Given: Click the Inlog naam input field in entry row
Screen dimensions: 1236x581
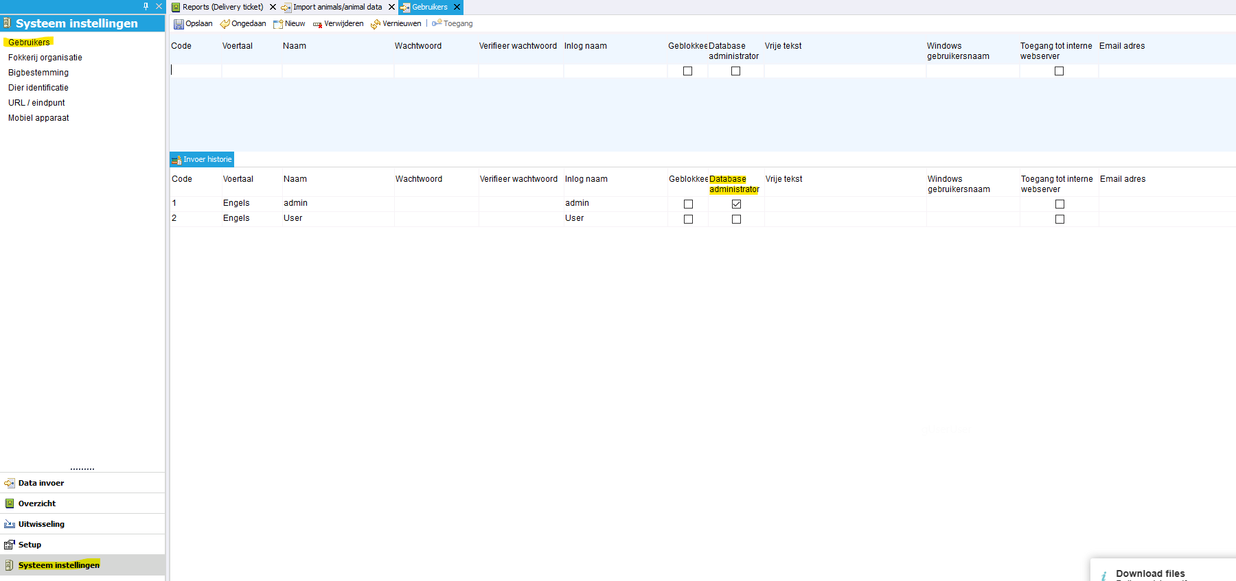Looking at the screenshot, I should [615, 71].
